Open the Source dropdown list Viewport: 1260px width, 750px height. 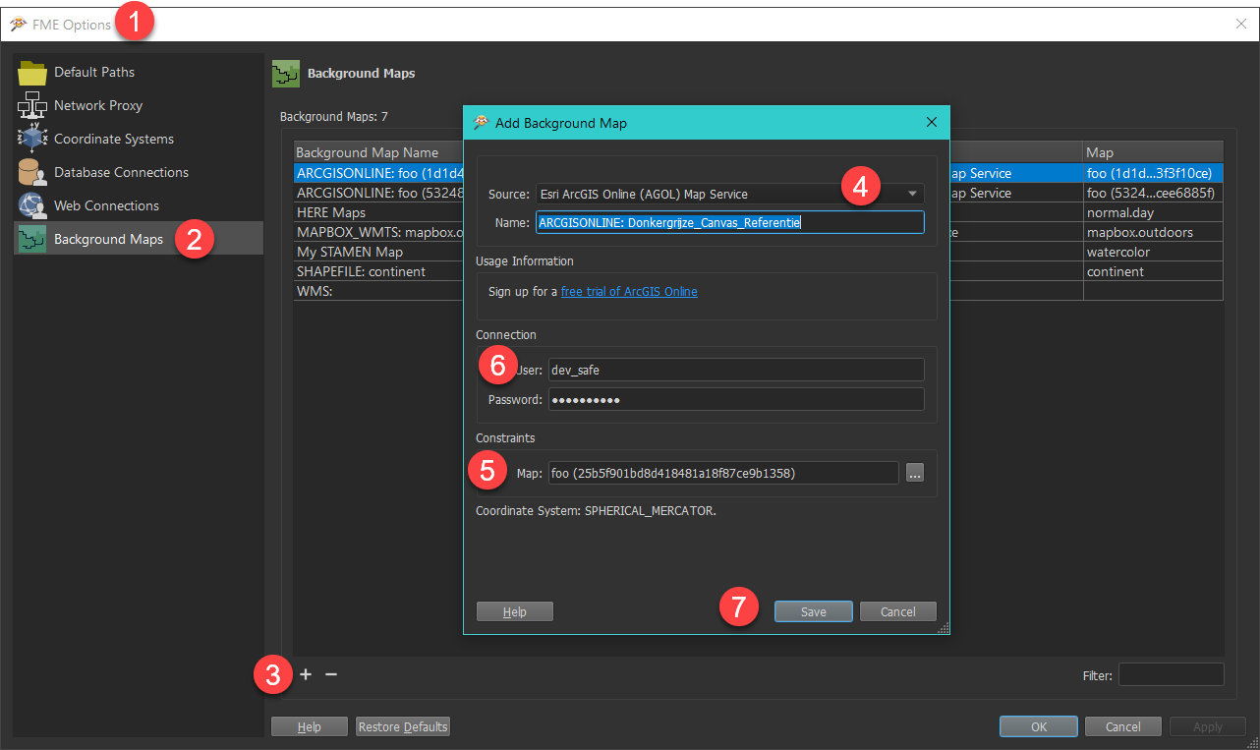point(730,194)
